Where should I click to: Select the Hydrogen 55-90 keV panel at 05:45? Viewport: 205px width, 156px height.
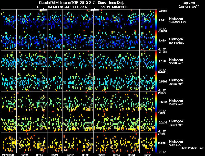[x=117, y=60]
